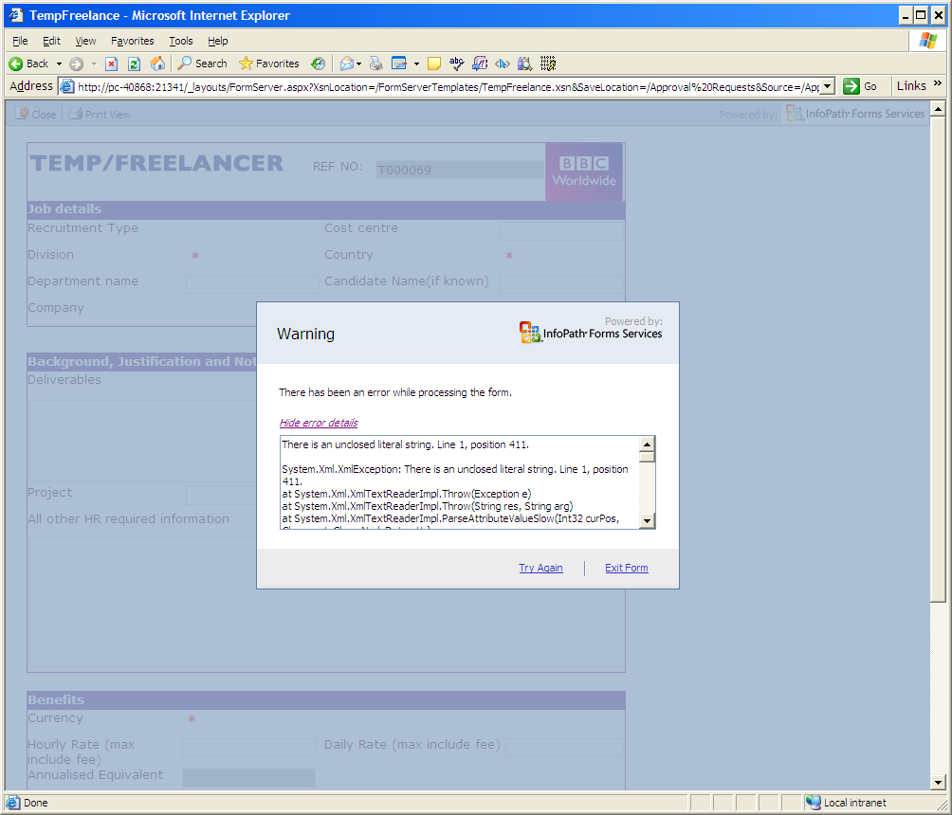Click the Go button beside address bar
952x815 pixels.
860,86
